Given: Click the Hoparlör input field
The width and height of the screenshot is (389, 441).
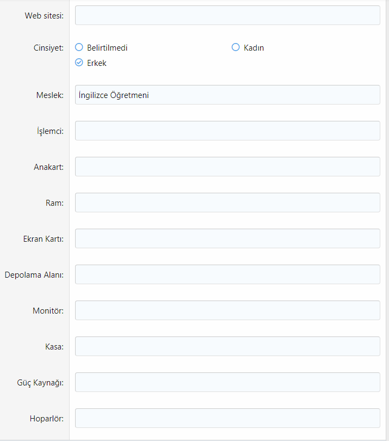Looking at the screenshot, I should (x=227, y=418).
